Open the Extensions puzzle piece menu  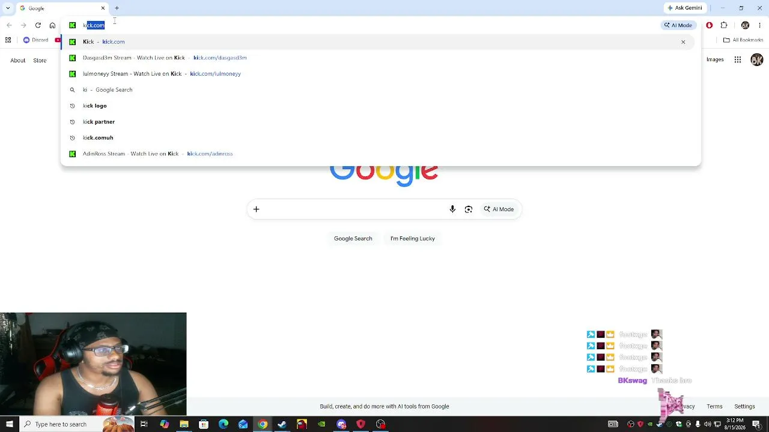pyautogui.click(x=724, y=25)
